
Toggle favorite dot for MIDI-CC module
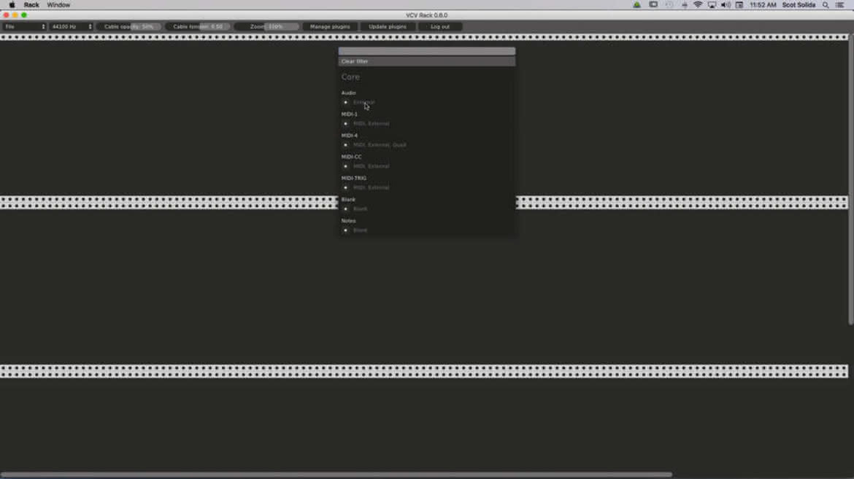[345, 166]
